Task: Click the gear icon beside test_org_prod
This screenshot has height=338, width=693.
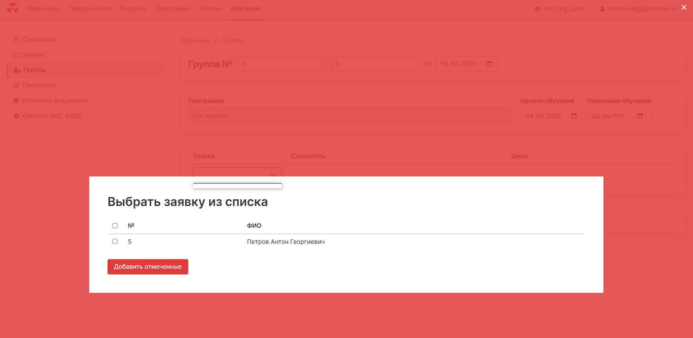Action: [538, 9]
